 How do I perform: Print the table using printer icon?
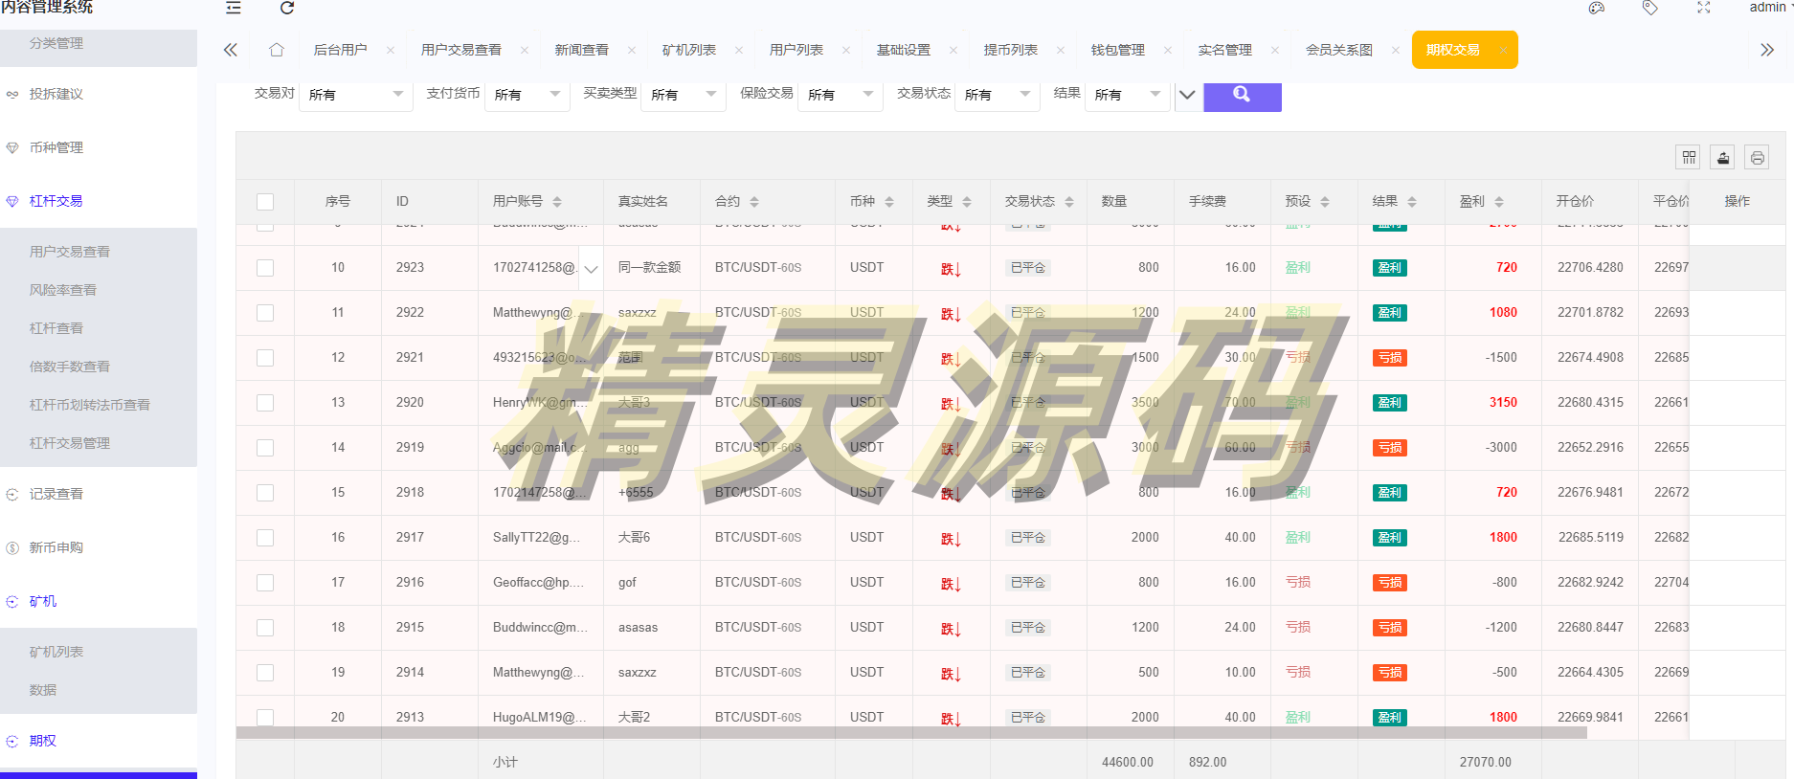point(1757,158)
